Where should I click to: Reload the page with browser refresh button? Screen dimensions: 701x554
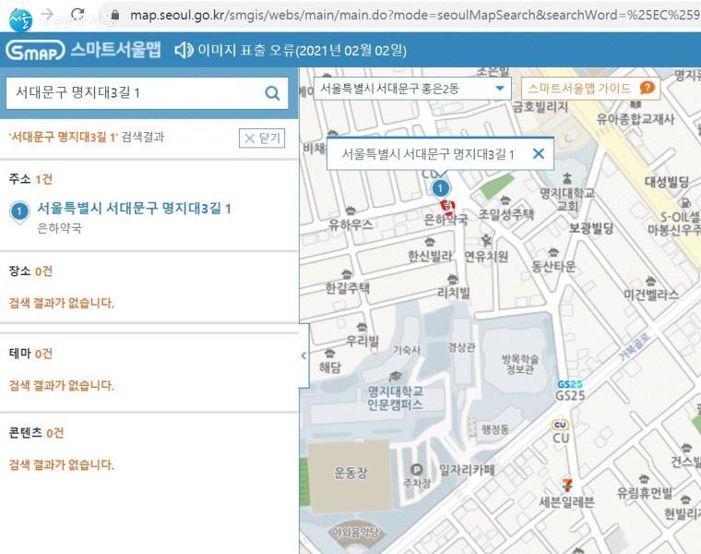coord(78,15)
